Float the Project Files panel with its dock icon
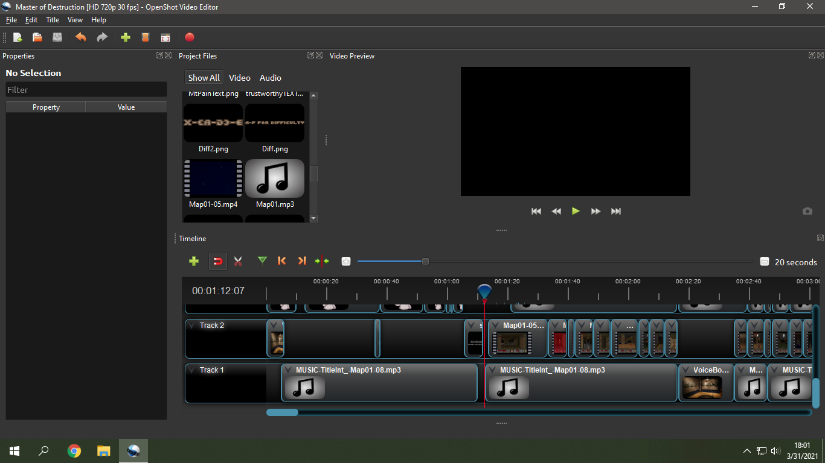The image size is (825, 463). tap(310, 55)
